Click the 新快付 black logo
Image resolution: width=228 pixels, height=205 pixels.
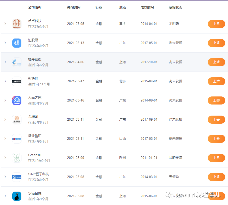point(17,81)
